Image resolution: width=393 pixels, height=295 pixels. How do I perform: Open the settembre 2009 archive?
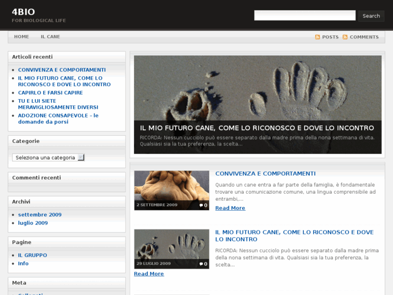[x=39, y=214]
